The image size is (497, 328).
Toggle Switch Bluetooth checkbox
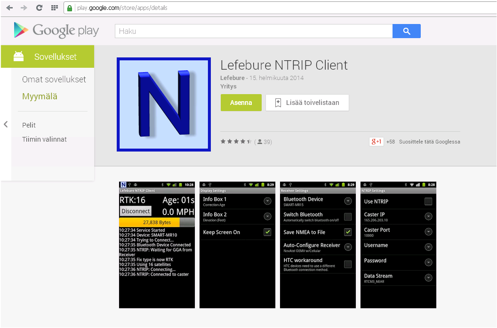[348, 216]
